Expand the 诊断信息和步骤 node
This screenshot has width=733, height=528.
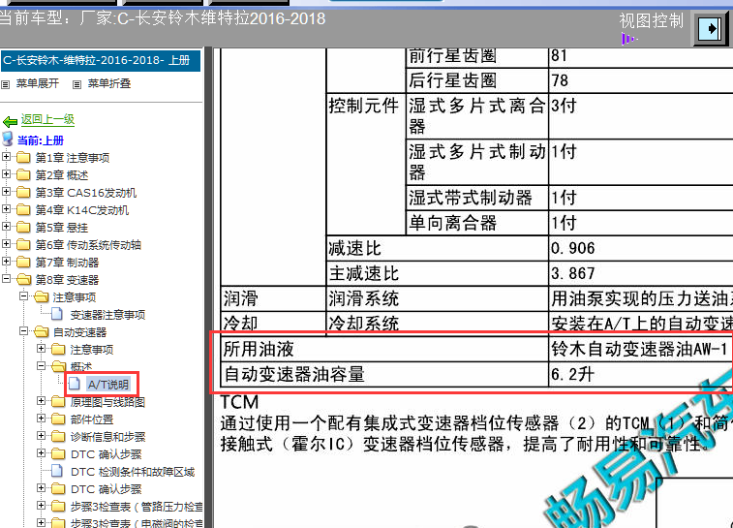(x=41, y=435)
